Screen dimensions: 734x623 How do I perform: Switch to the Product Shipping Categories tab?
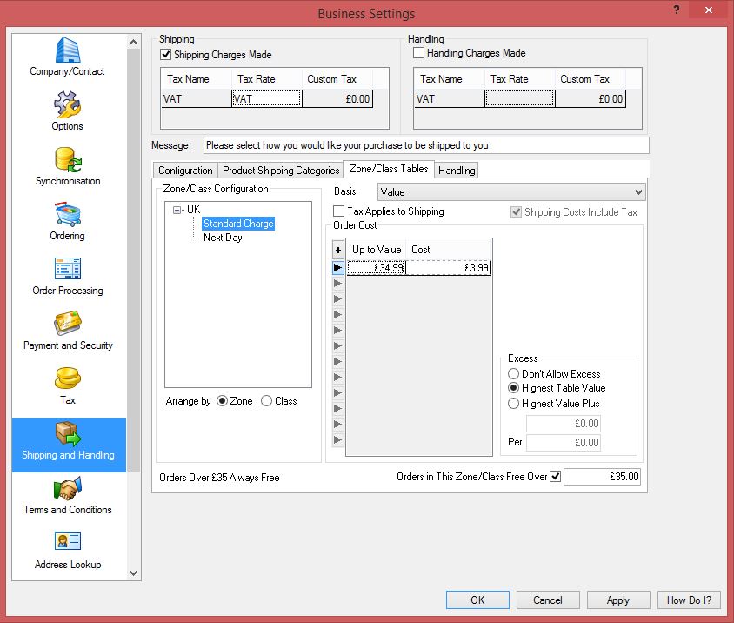click(280, 171)
